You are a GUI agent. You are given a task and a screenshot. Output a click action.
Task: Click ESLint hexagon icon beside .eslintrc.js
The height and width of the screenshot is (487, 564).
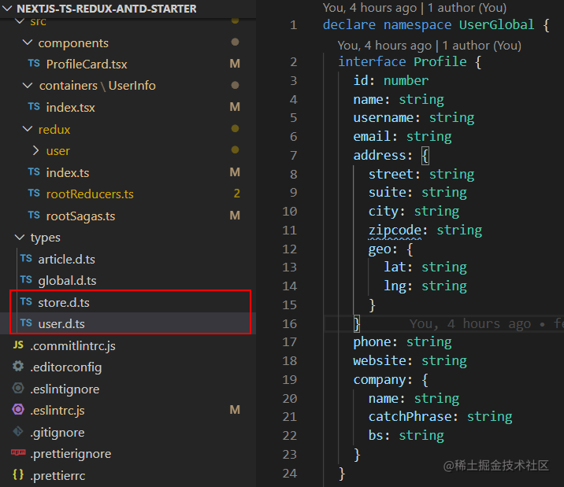pyautogui.click(x=18, y=409)
